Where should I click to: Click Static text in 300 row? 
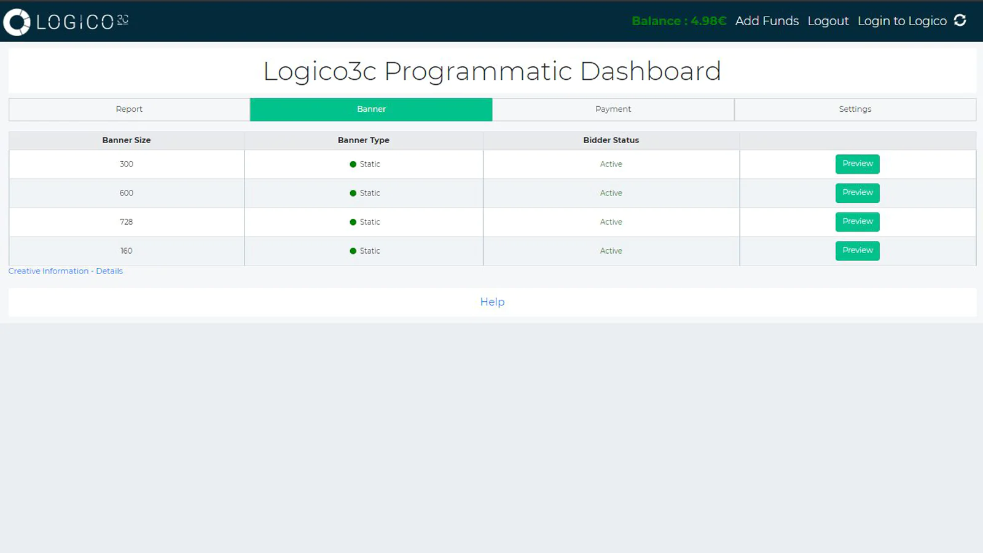coord(370,164)
